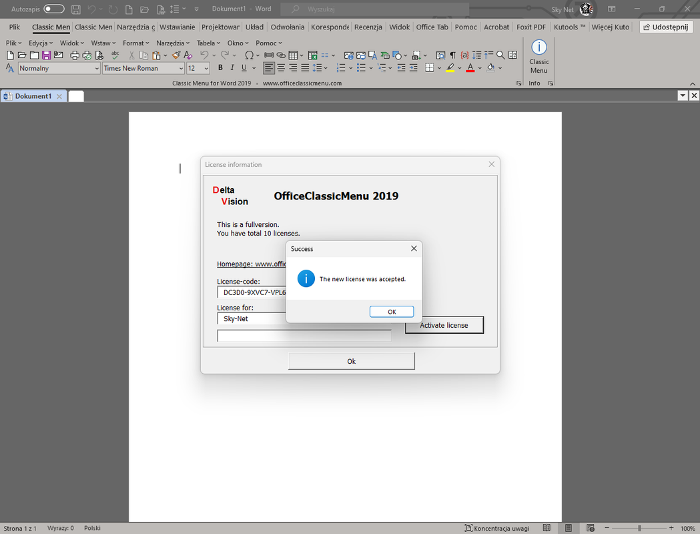Click the Increase indent icon

pyautogui.click(x=413, y=68)
